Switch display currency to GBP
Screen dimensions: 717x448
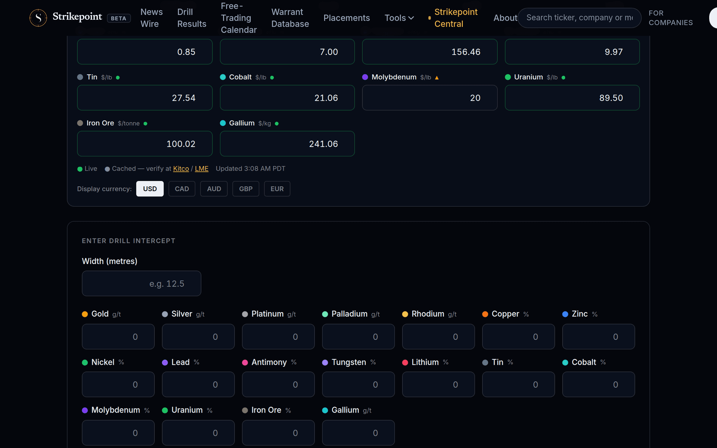[246, 189]
